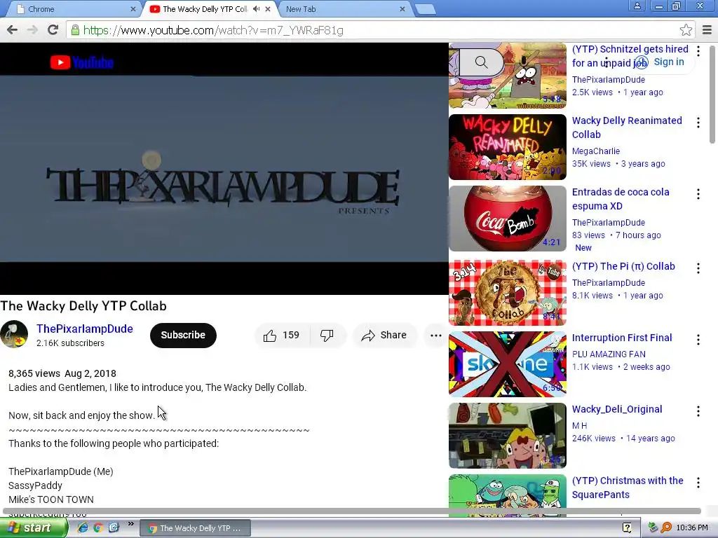718x538 pixels.
Task: Open Pi Collab pie thumbnail
Action: tap(508, 292)
